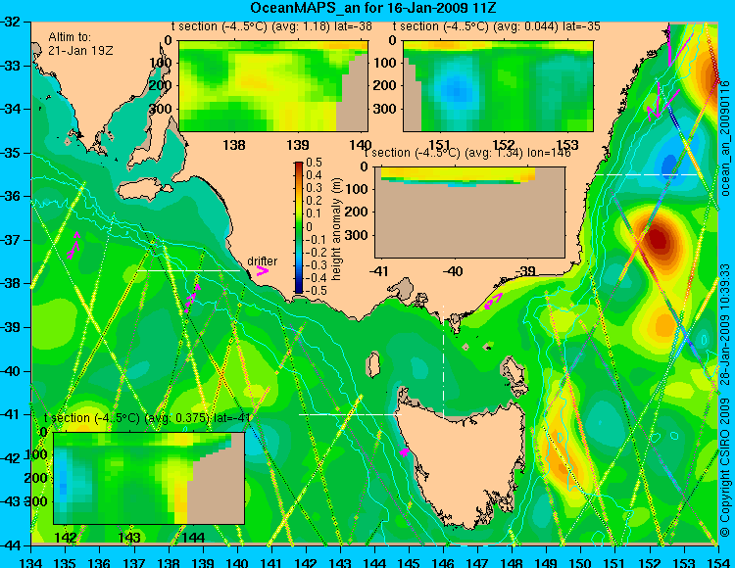The width and height of the screenshot is (735, 568).
Task: Click the tan seabed area in the lon=146 inset
Action: [469, 222]
